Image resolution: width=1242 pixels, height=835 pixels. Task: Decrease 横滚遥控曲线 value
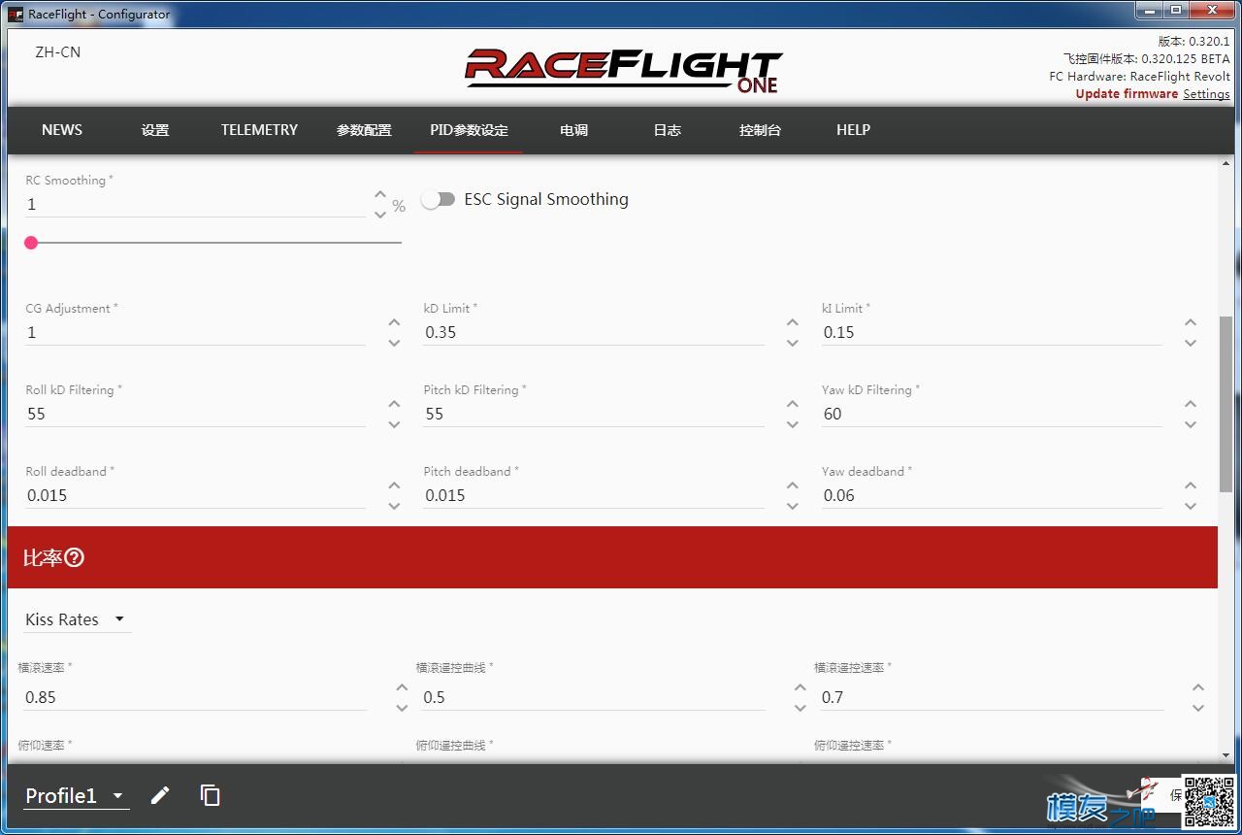801,707
